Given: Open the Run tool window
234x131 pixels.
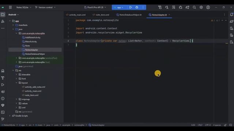Looking at the screenshot, I should [3, 85].
